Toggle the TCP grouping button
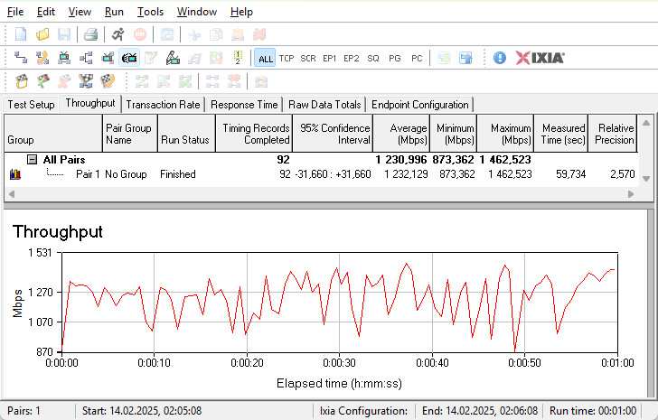The image size is (658, 420). [x=287, y=59]
